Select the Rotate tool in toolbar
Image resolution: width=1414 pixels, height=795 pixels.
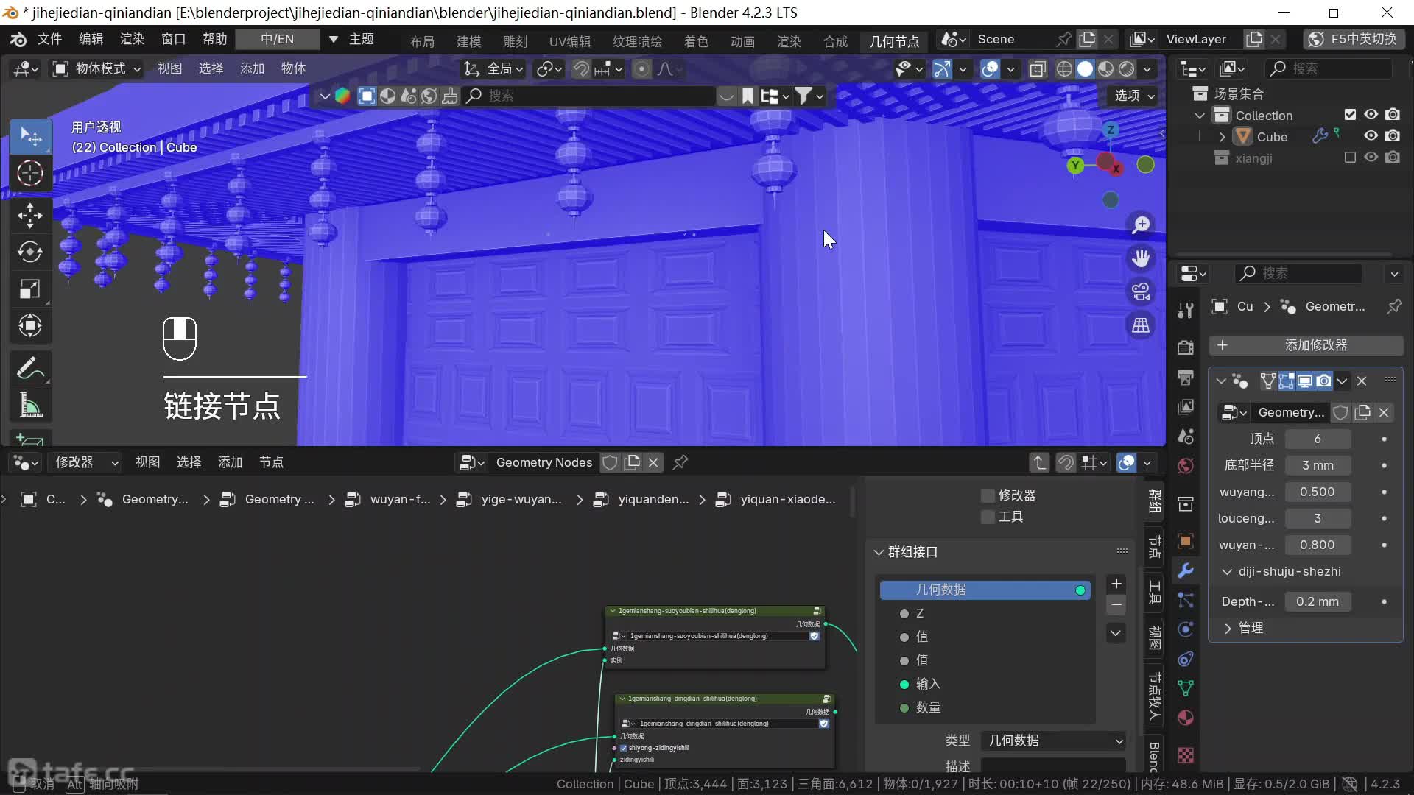[x=29, y=252]
